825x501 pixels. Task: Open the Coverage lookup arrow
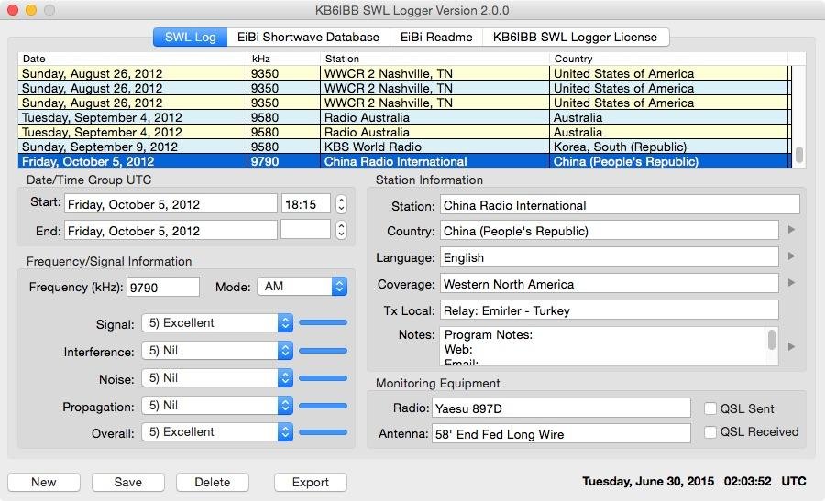tap(791, 283)
